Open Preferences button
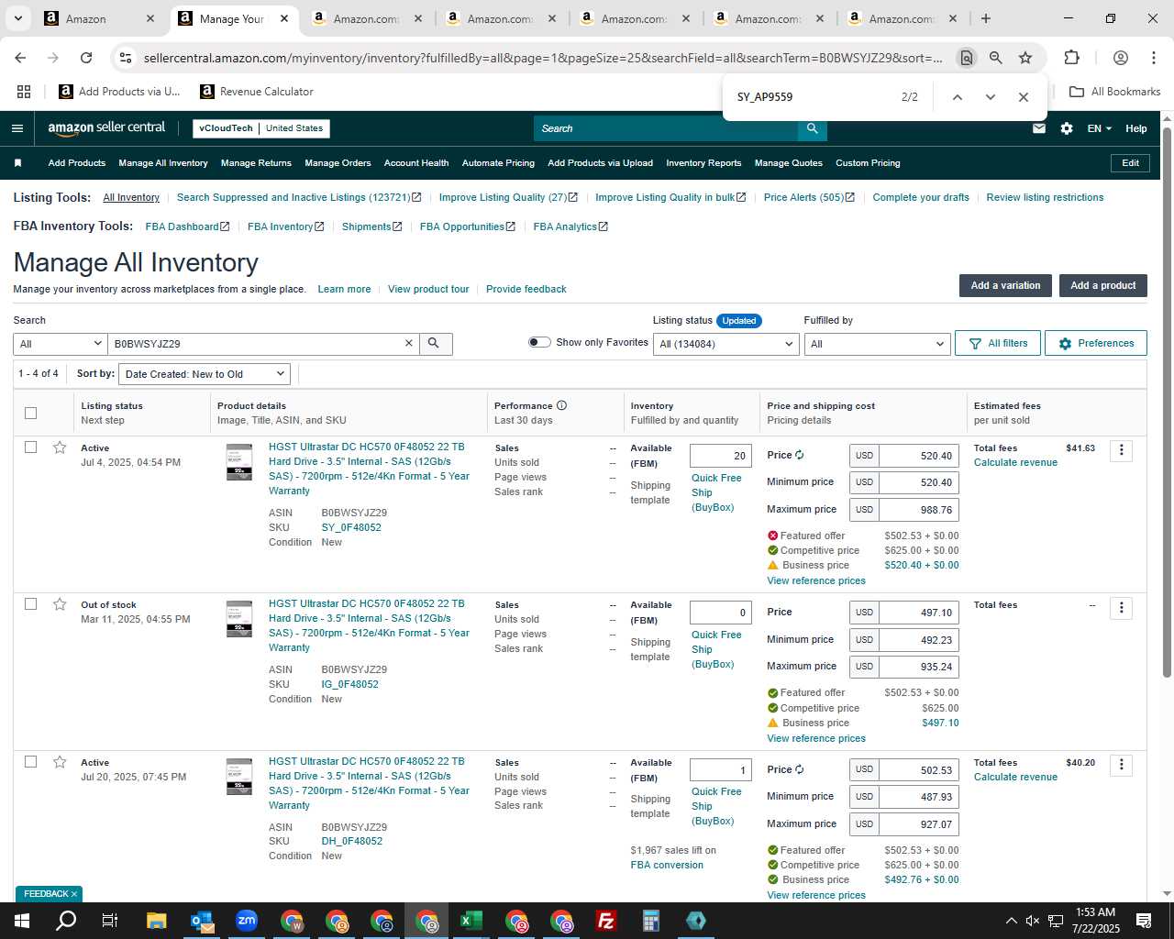1174x939 pixels. click(1096, 343)
